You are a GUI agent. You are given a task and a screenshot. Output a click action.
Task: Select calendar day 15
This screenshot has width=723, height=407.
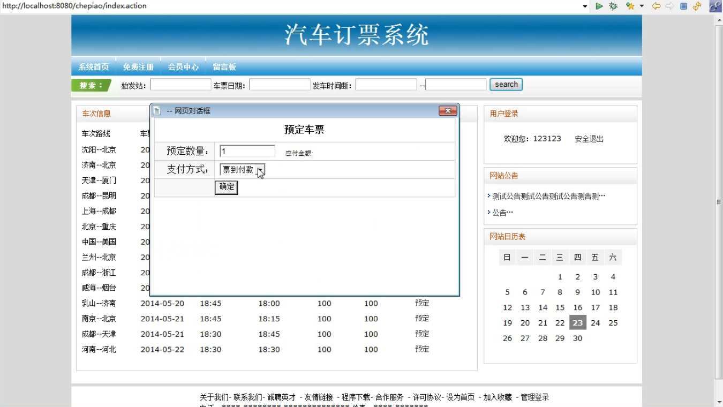(560, 307)
